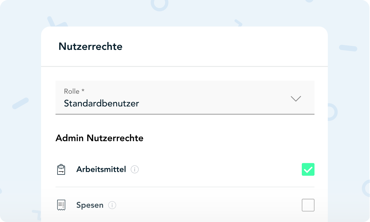Expand the Rolle dropdown chevron
370x222 pixels.
click(x=296, y=99)
